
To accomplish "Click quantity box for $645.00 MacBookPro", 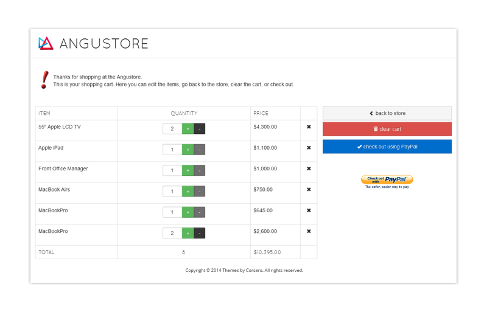I will [x=172, y=212].
